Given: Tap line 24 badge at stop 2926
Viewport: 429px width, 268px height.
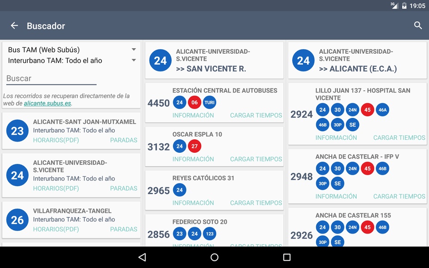Looking at the screenshot, I should [x=323, y=227].
